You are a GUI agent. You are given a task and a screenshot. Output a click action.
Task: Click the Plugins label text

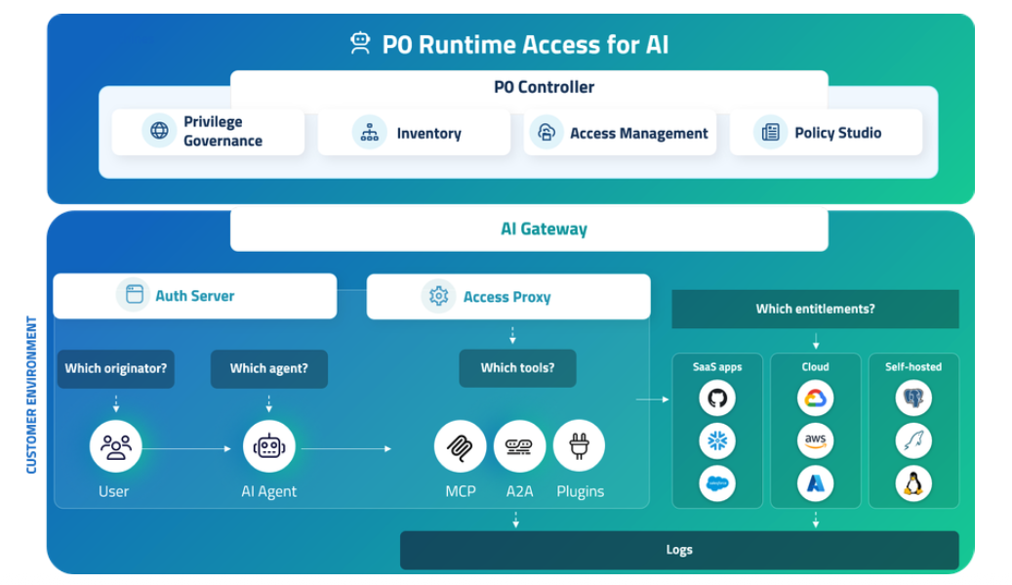(581, 491)
